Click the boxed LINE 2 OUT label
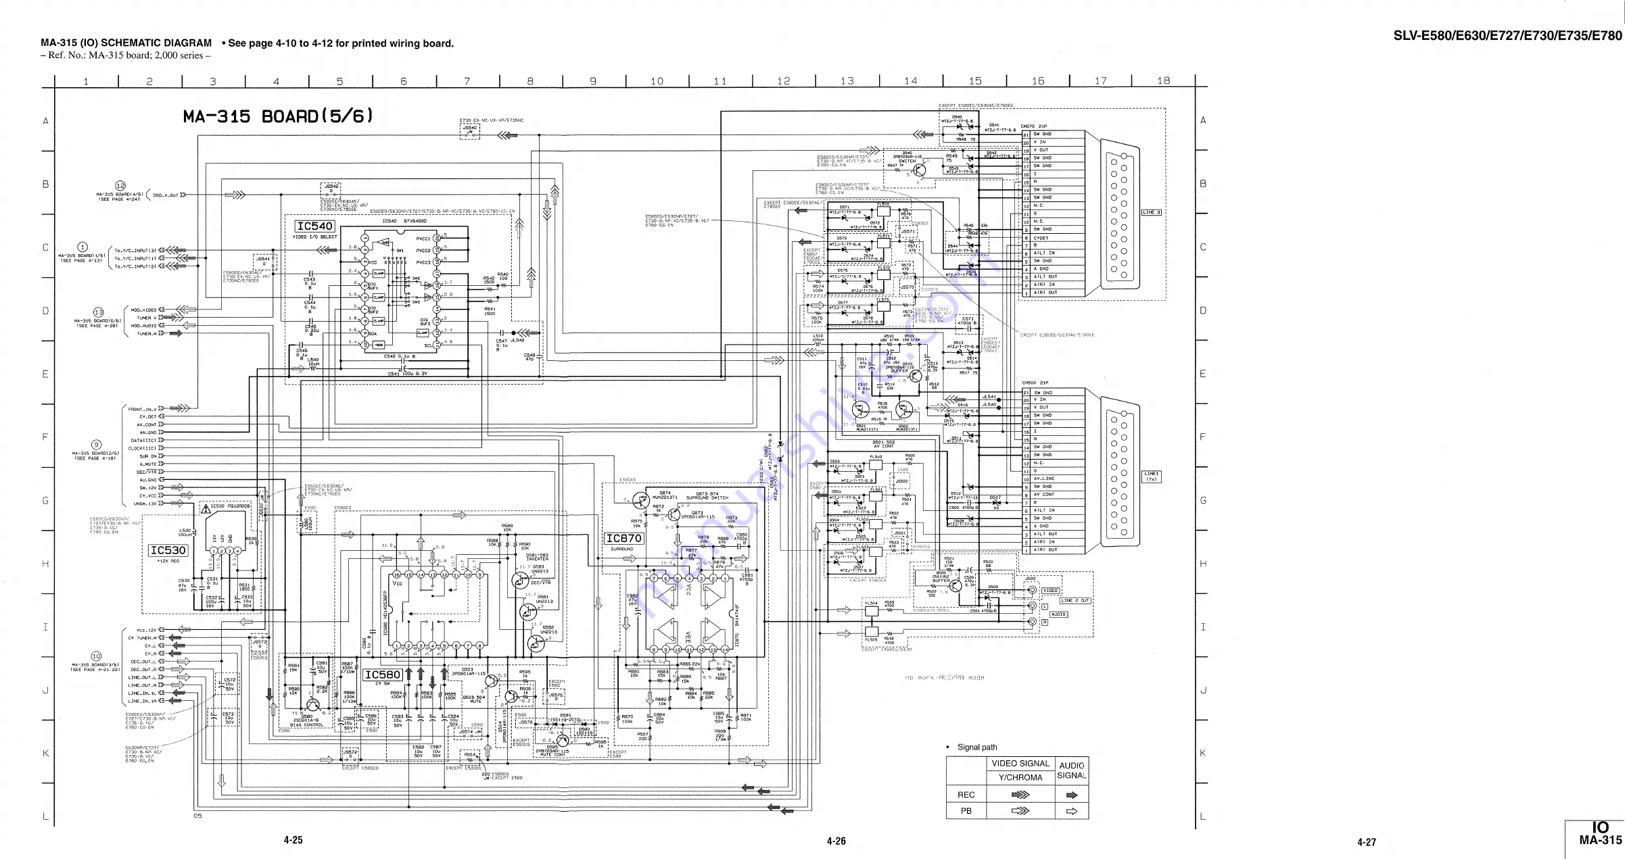 (x=1075, y=601)
